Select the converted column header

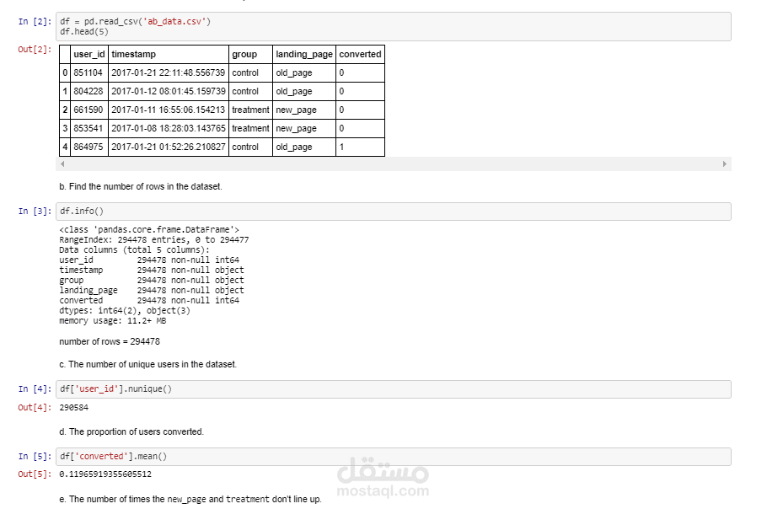pyautogui.click(x=360, y=54)
